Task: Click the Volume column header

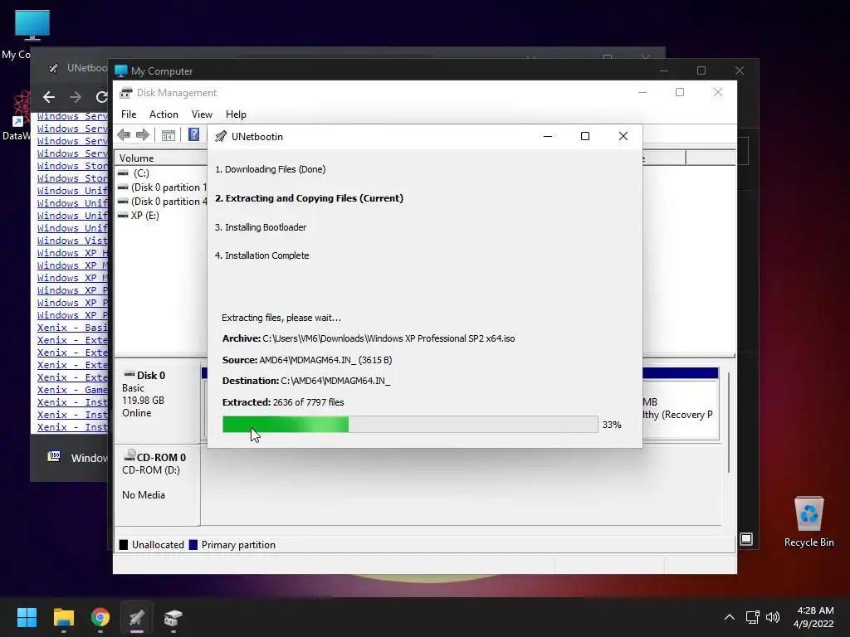Action: click(x=162, y=158)
